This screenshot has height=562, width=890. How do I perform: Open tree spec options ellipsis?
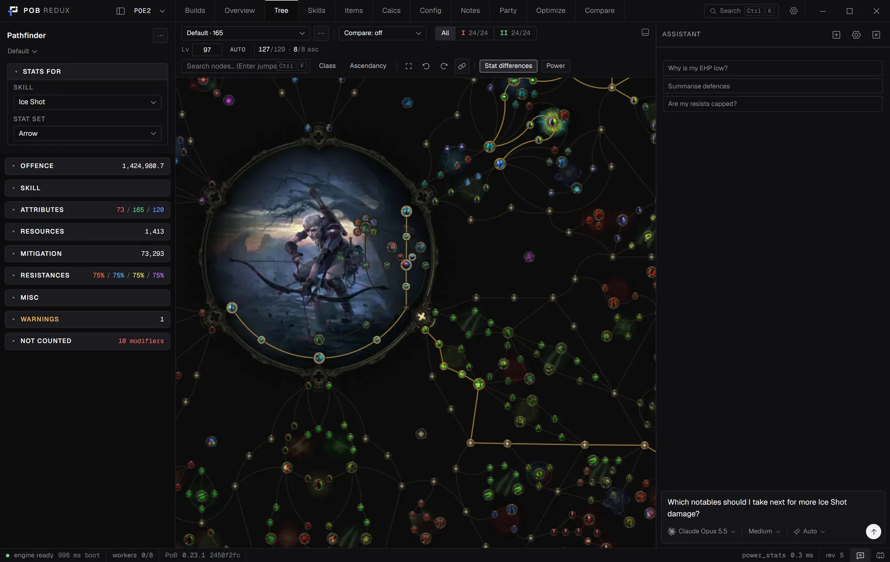click(x=321, y=33)
